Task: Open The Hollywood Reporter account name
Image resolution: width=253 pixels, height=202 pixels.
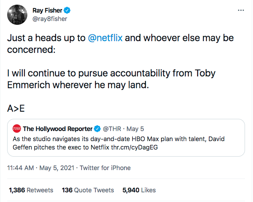Action: (x=58, y=129)
